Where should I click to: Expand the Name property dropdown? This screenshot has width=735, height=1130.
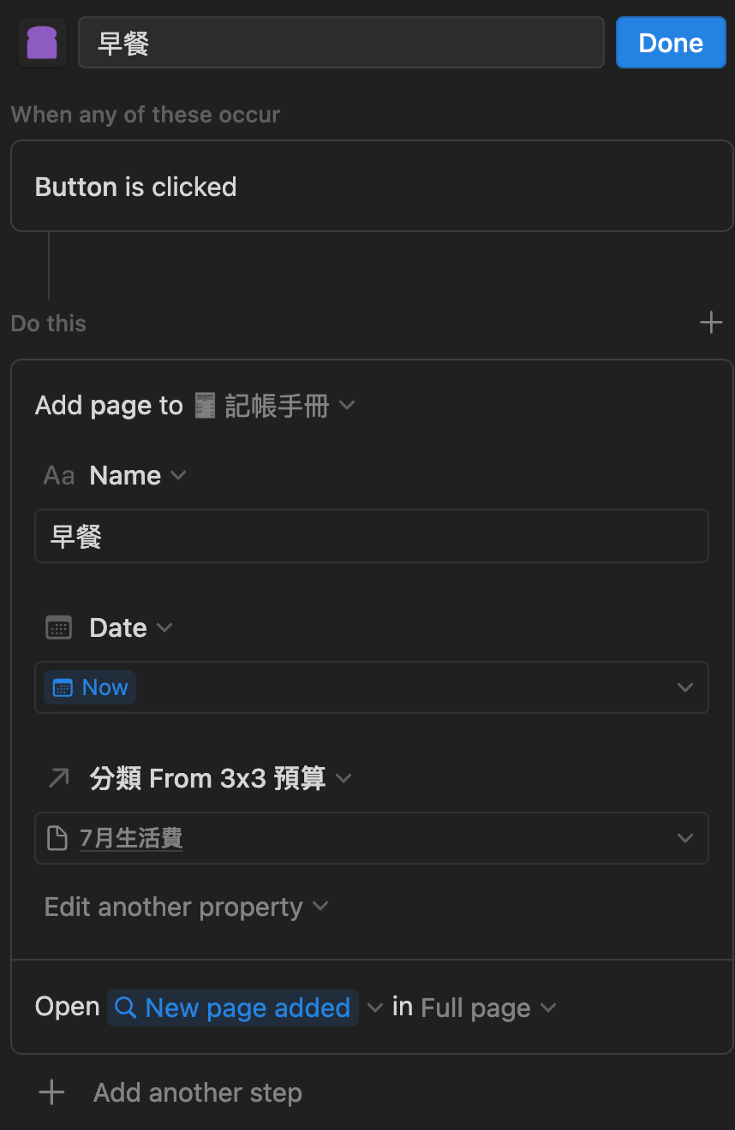[178, 475]
